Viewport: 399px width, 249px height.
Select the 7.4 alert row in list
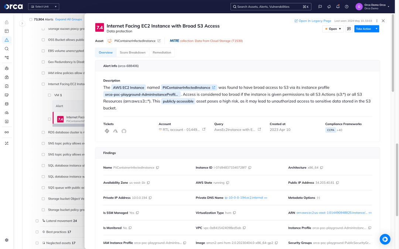(x=69, y=119)
